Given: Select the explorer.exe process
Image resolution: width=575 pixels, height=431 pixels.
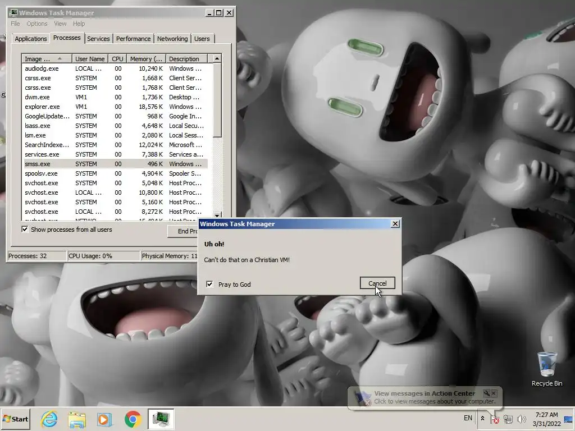Looking at the screenshot, I should (116, 107).
